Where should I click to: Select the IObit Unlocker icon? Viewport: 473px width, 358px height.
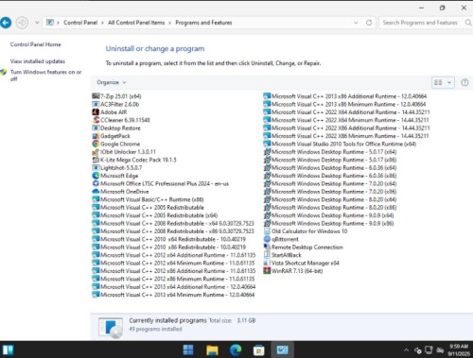(96, 152)
